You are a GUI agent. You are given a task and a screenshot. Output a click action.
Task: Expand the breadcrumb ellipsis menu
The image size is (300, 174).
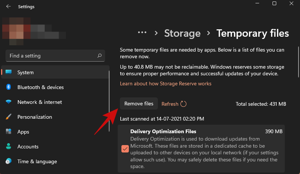(x=142, y=33)
